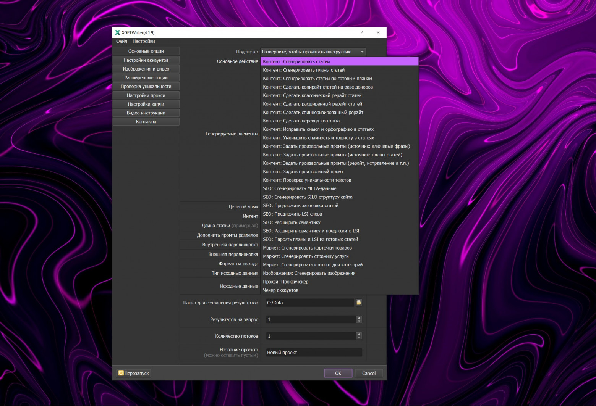Click the folder browse icon next to C:/Data
The width and height of the screenshot is (596, 406).
pyautogui.click(x=359, y=303)
